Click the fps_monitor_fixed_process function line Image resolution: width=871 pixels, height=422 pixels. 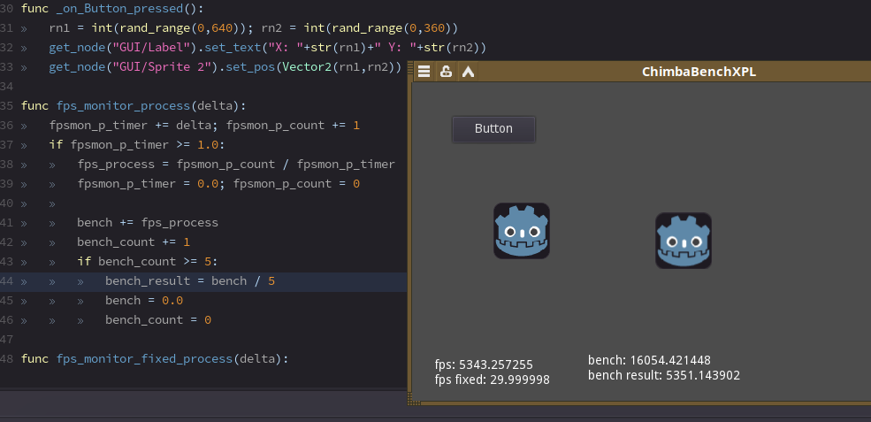[x=155, y=359]
